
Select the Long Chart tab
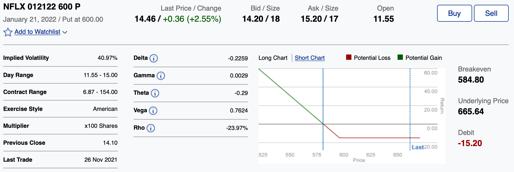273,58
